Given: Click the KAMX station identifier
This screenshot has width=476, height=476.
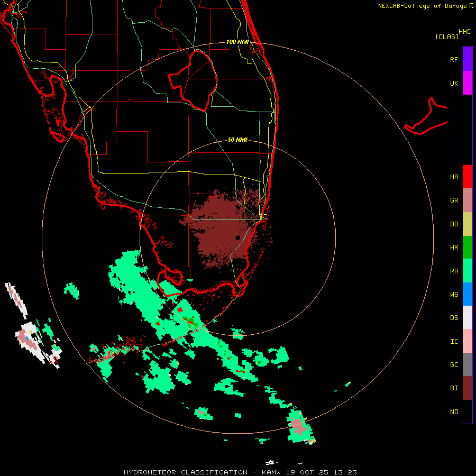Looking at the screenshot, I should (272, 472).
